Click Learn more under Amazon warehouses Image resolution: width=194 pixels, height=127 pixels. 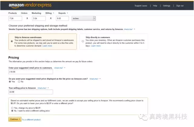point(47,46)
